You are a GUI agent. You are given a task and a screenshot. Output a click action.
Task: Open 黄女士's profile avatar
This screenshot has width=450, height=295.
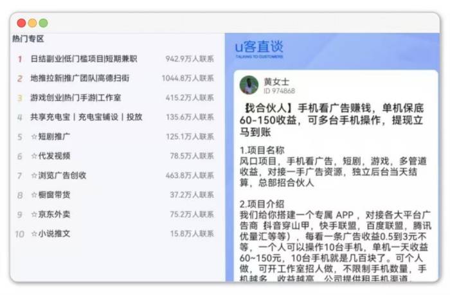(249, 85)
